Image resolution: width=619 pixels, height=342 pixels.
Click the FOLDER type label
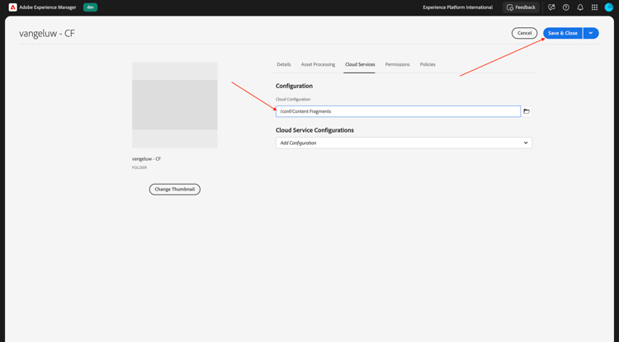click(x=139, y=167)
